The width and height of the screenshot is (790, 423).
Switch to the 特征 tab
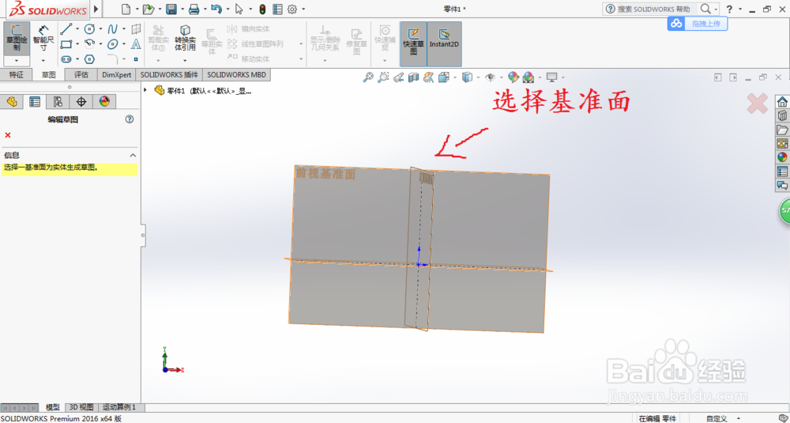pyautogui.click(x=16, y=74)
